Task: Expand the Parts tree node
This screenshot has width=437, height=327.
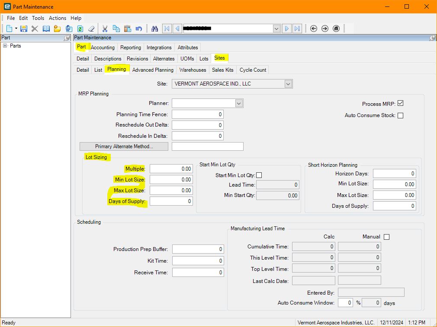Action: click(x=5, y=46)
